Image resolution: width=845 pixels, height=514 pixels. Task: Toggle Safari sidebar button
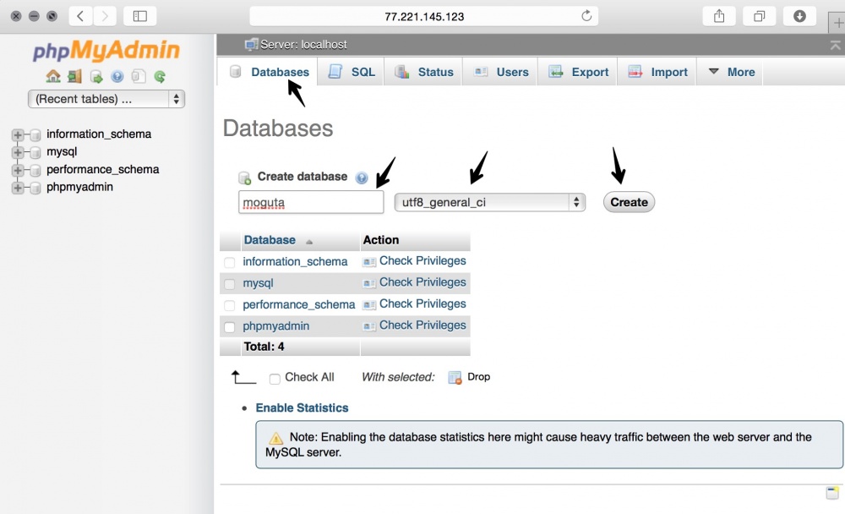point(140,16)
